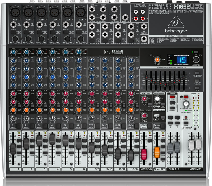Viewport: 212px width, 186px height.
Task: Click the Aux Sends 1 jack
Action: pyautogui.click(x=114, y=10)
